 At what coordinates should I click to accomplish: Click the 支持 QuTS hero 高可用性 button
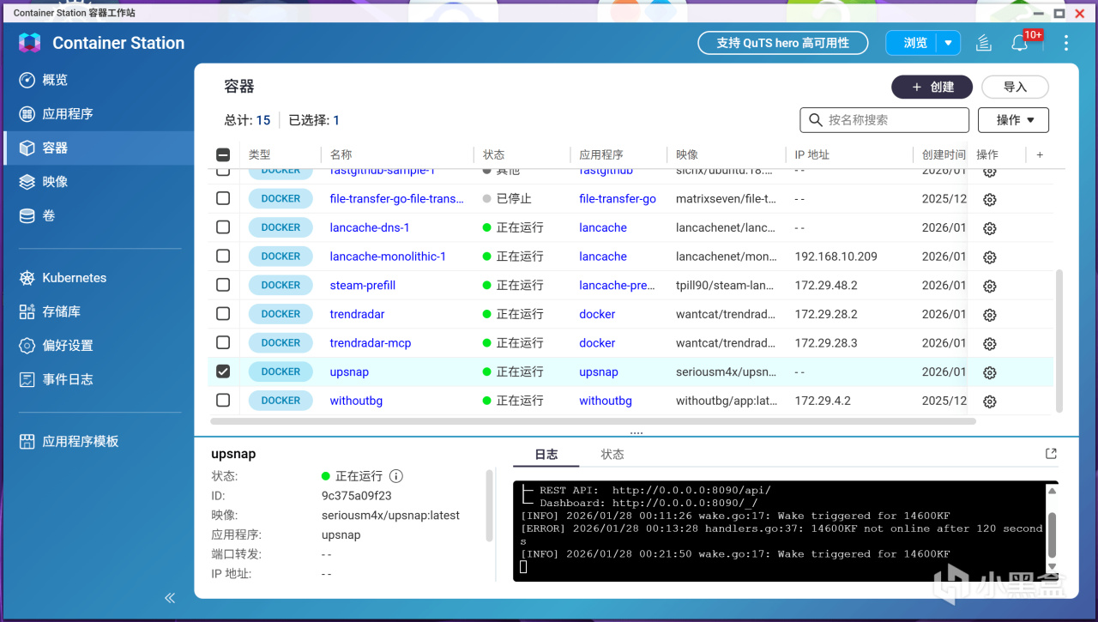pos(782,43)
